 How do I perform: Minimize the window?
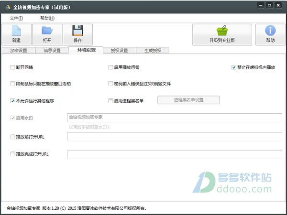261,5
